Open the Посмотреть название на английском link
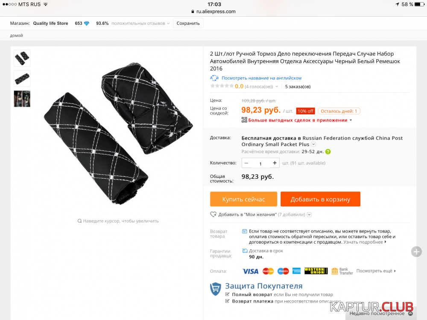427x320 pixels. [261, 78]
